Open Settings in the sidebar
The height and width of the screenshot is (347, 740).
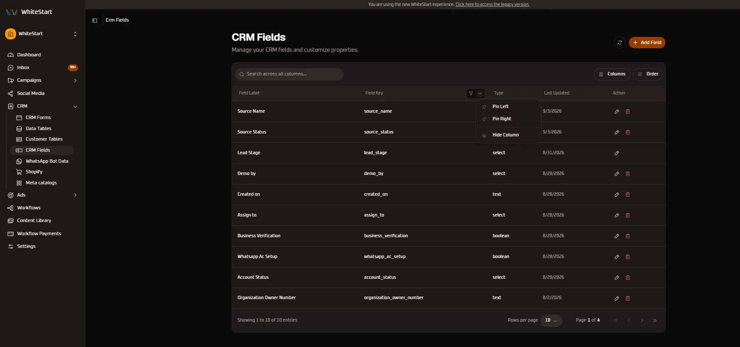(x=42, y=247)
